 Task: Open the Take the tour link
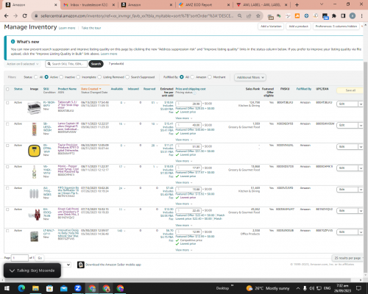pos(91,28)
